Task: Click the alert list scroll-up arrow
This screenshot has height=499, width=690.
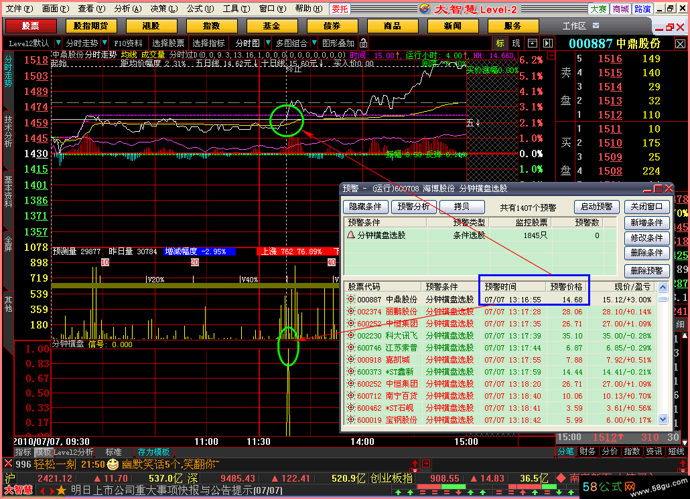Action: coord(663,287)
